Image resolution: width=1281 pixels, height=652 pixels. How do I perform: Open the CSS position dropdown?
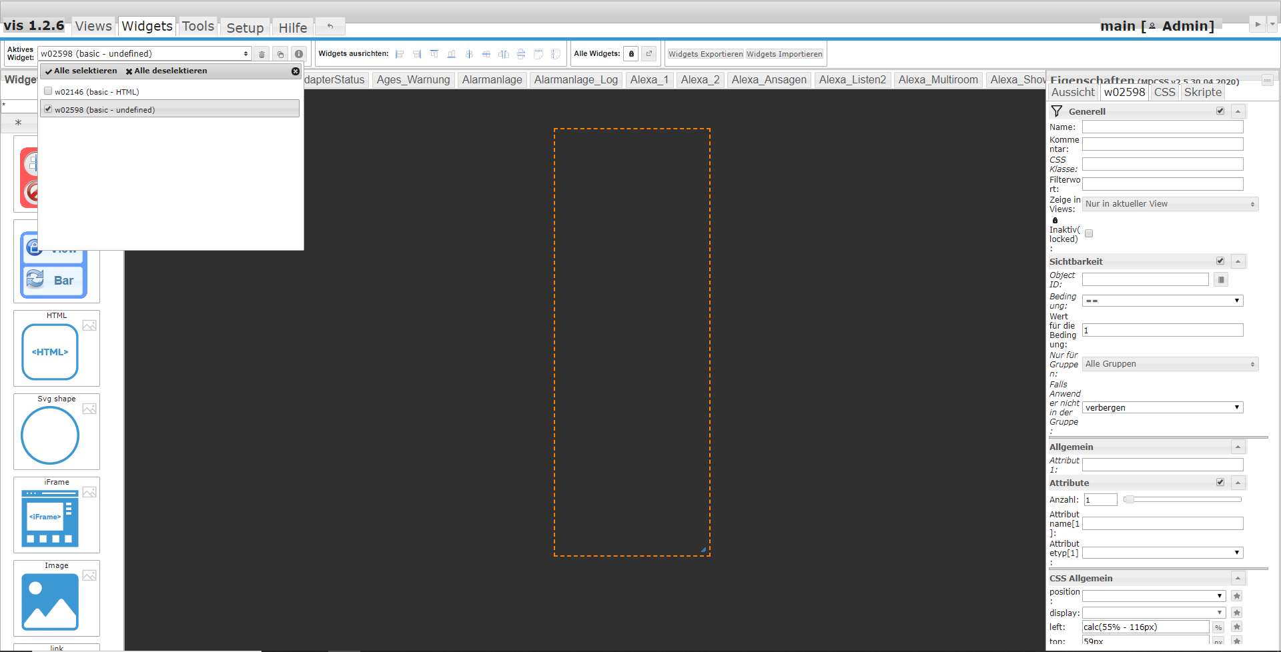(x=1154, y=596)
